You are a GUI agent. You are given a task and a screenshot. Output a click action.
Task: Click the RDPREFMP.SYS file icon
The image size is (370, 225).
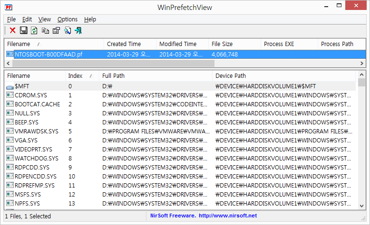tap(10, 185)
